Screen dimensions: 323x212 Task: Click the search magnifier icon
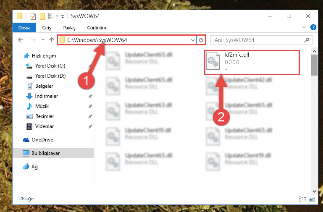[307, 40]
